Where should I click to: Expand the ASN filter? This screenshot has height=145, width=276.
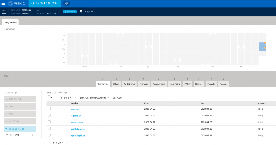(x=20, y=114)
